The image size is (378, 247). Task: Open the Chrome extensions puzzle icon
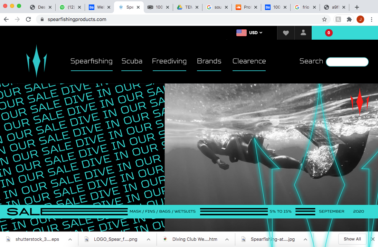[349, 19]
